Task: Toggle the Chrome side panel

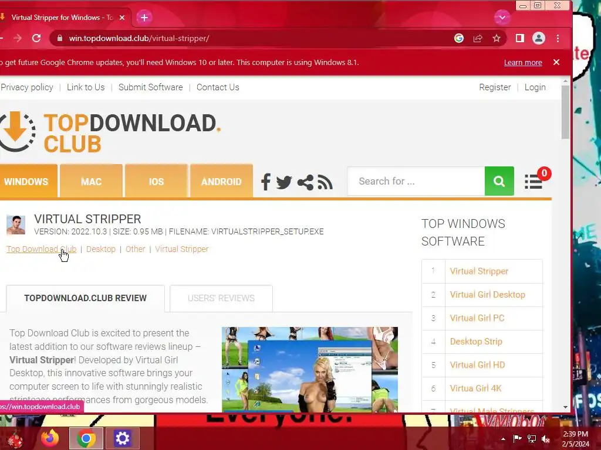Action: 520,38
